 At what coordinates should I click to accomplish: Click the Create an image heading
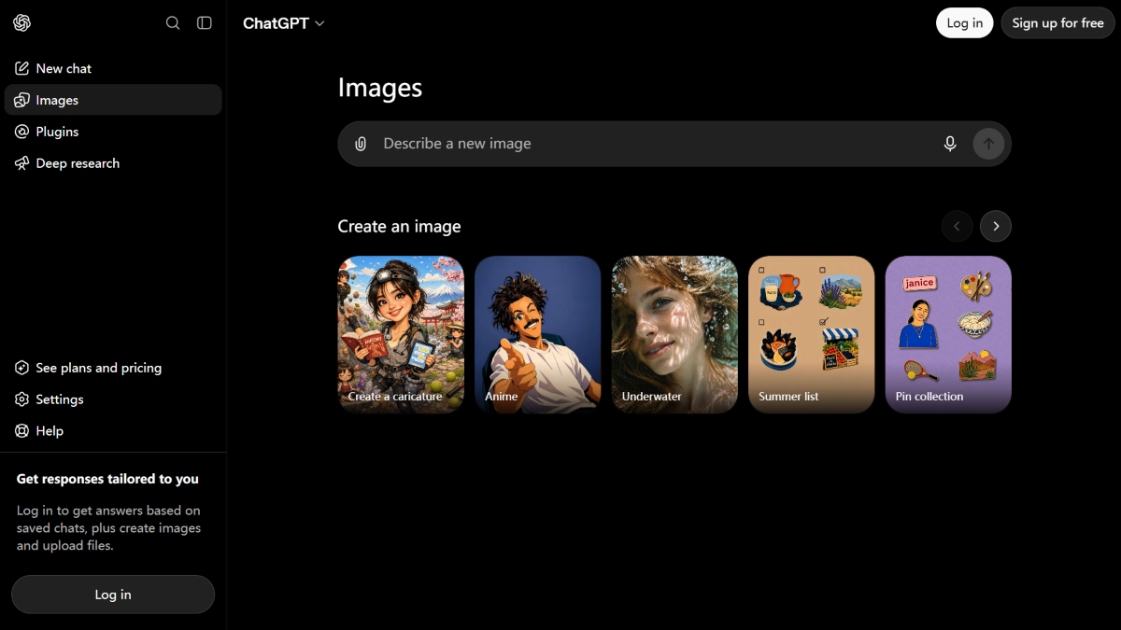[x=399, y=226]
